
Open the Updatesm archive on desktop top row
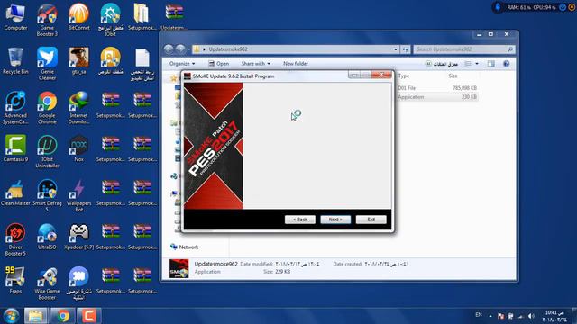point(174,17)
